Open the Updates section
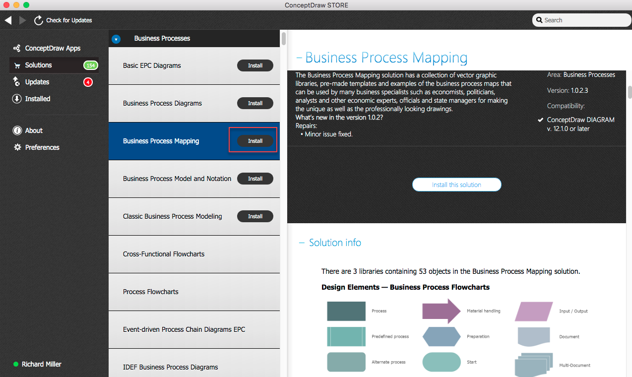 [x=37, y=82]
